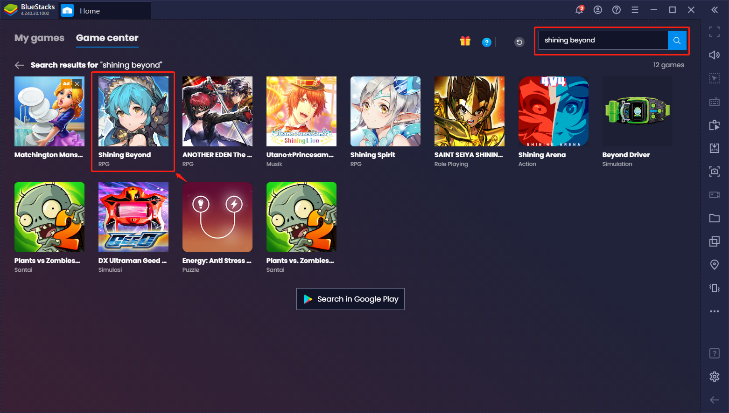Screen dimensions: 729x413
Task: Open the ANOTHER EDEN game thumbnail
Action: (217, 111)
